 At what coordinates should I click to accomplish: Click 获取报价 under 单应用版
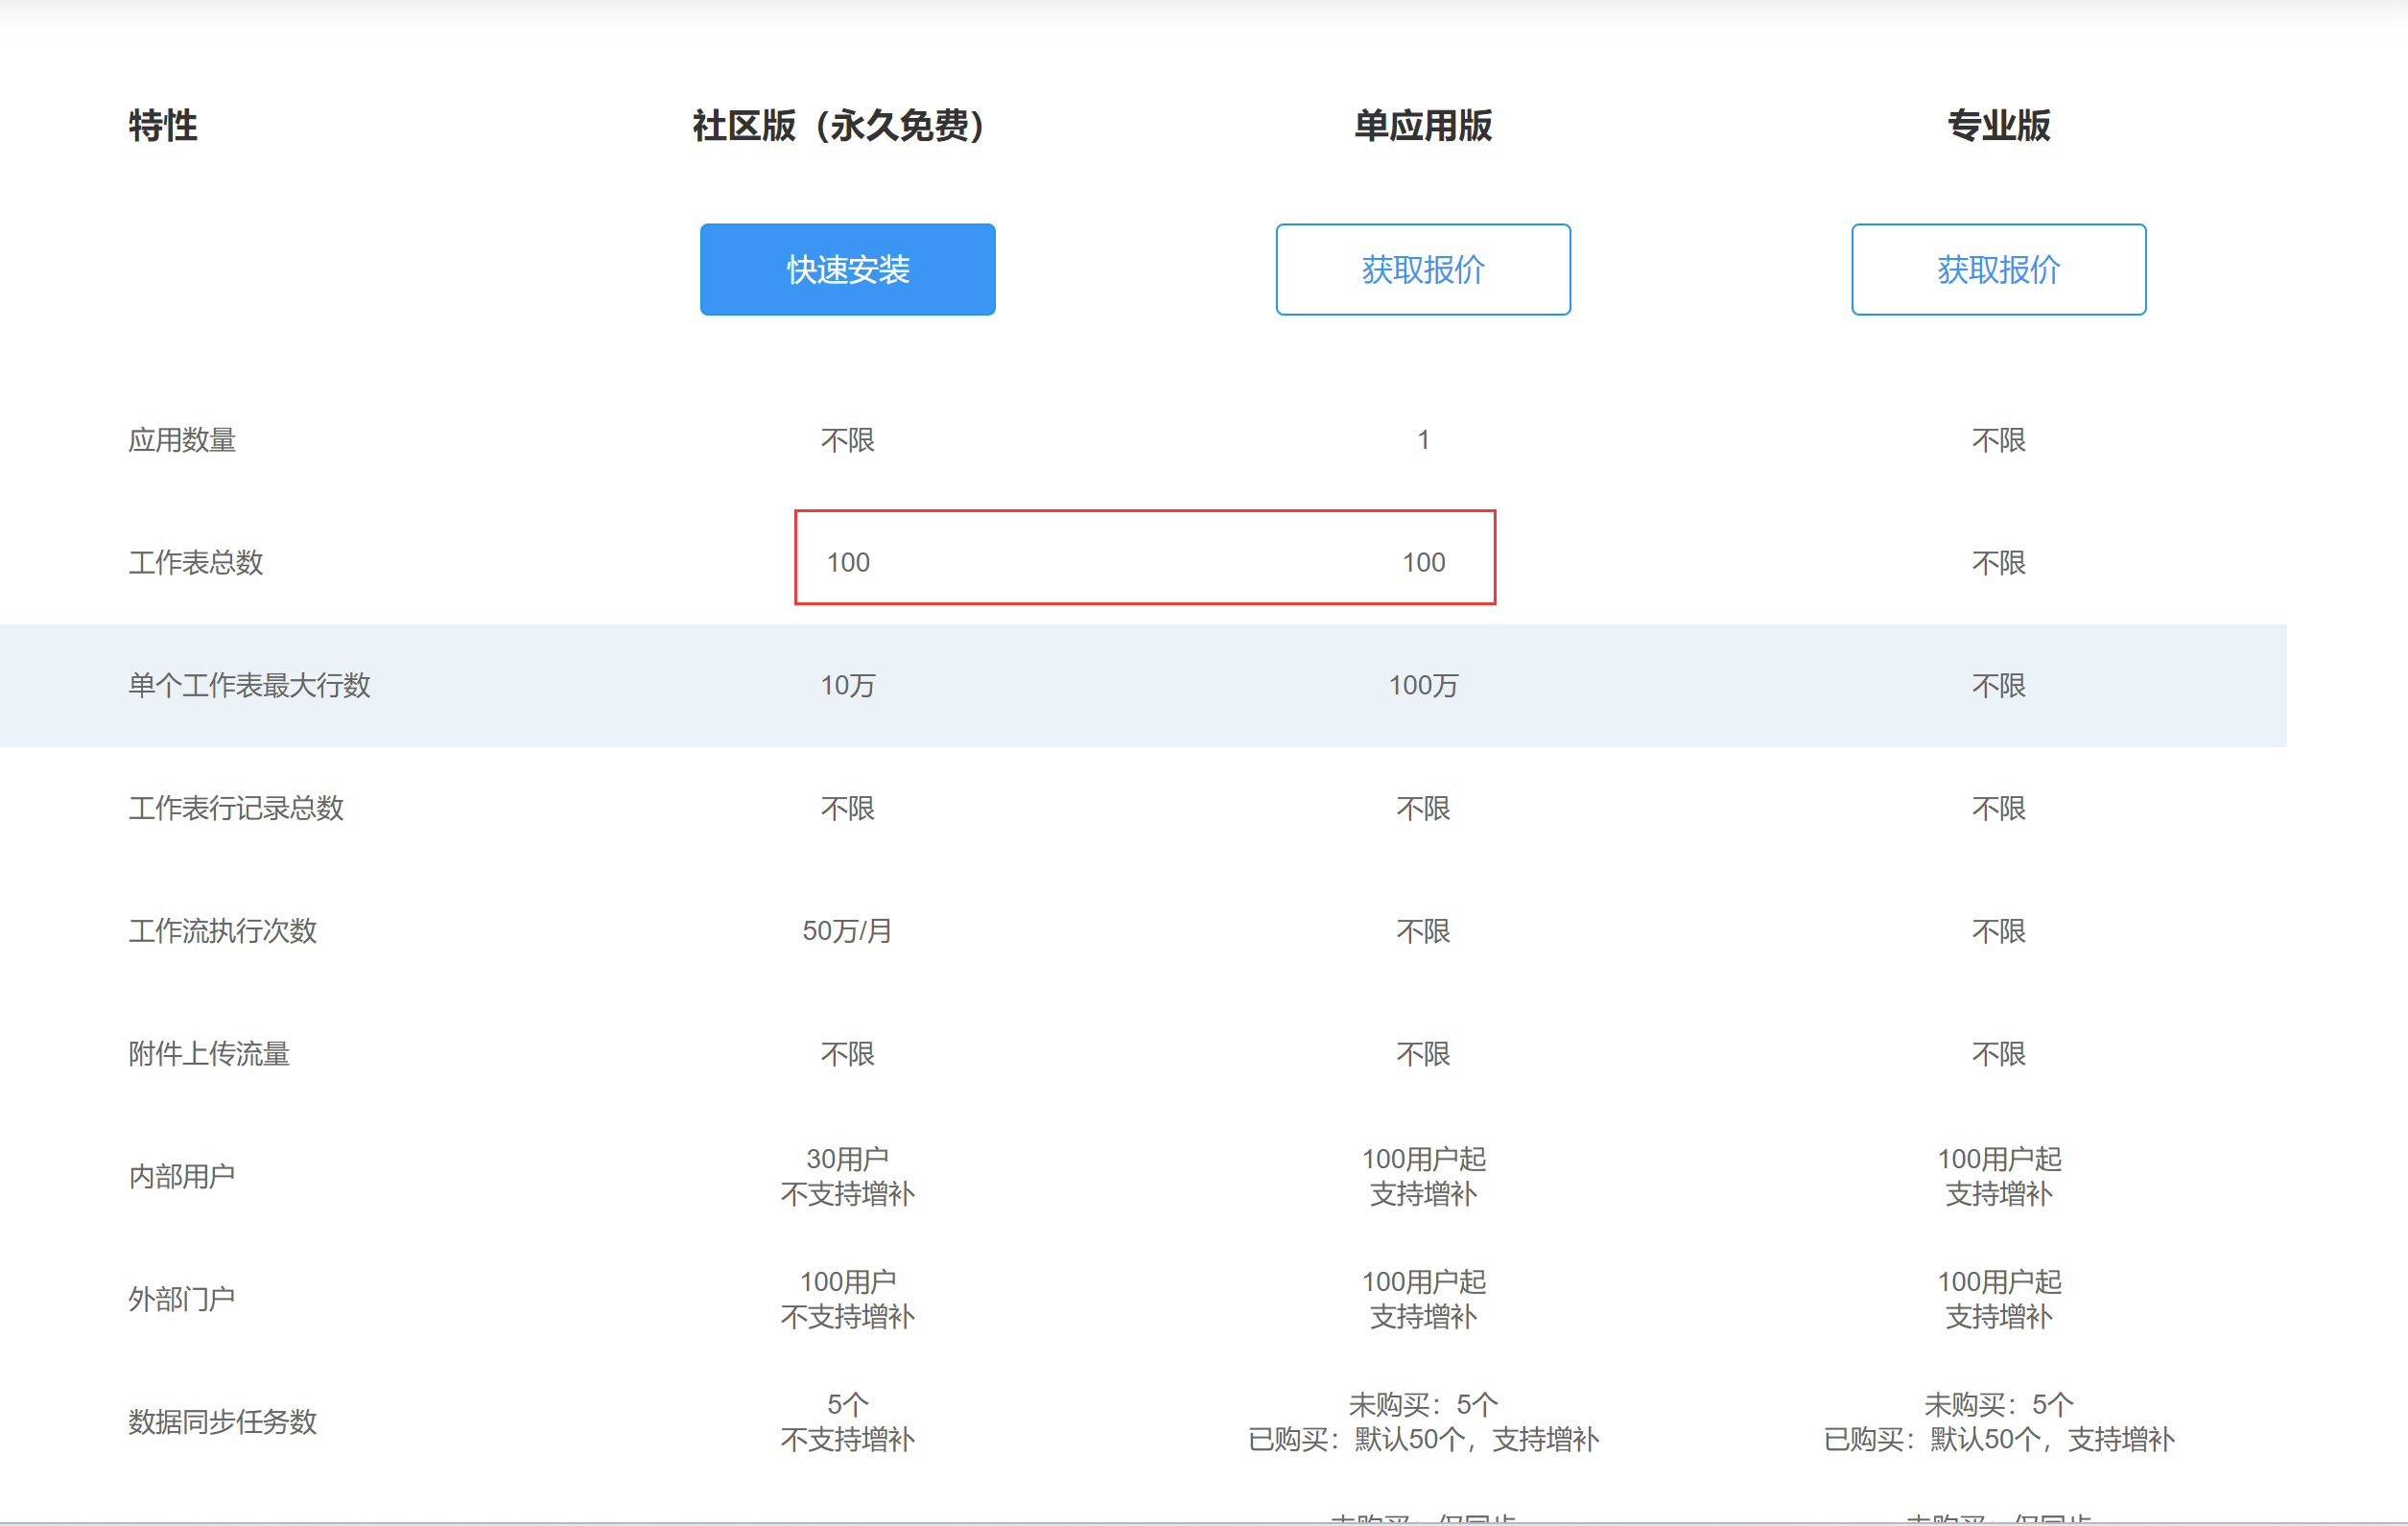[x=1422, y=269]
